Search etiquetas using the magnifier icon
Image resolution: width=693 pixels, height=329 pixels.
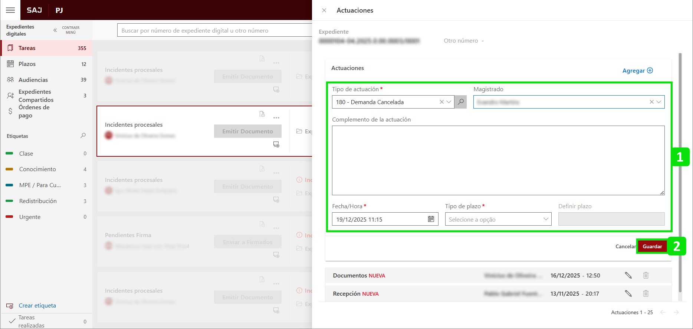point(83,136)
